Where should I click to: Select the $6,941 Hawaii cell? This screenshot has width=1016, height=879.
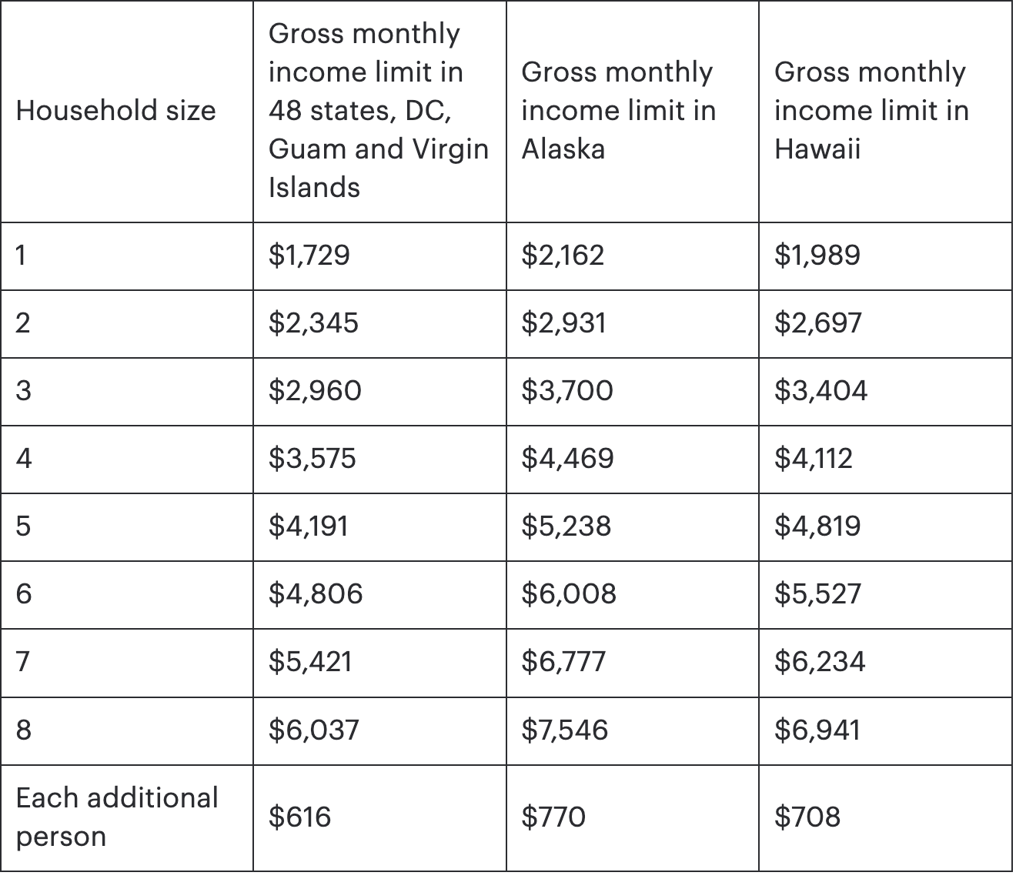pyautogui.click(x=817, y=729)
